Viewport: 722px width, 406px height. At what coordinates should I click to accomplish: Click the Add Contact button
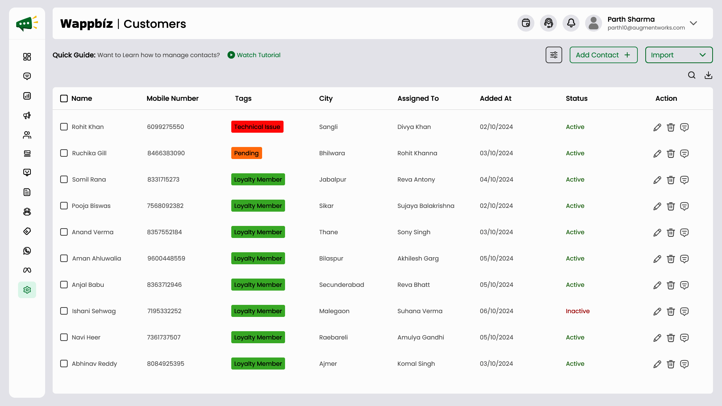click(603, 55)
